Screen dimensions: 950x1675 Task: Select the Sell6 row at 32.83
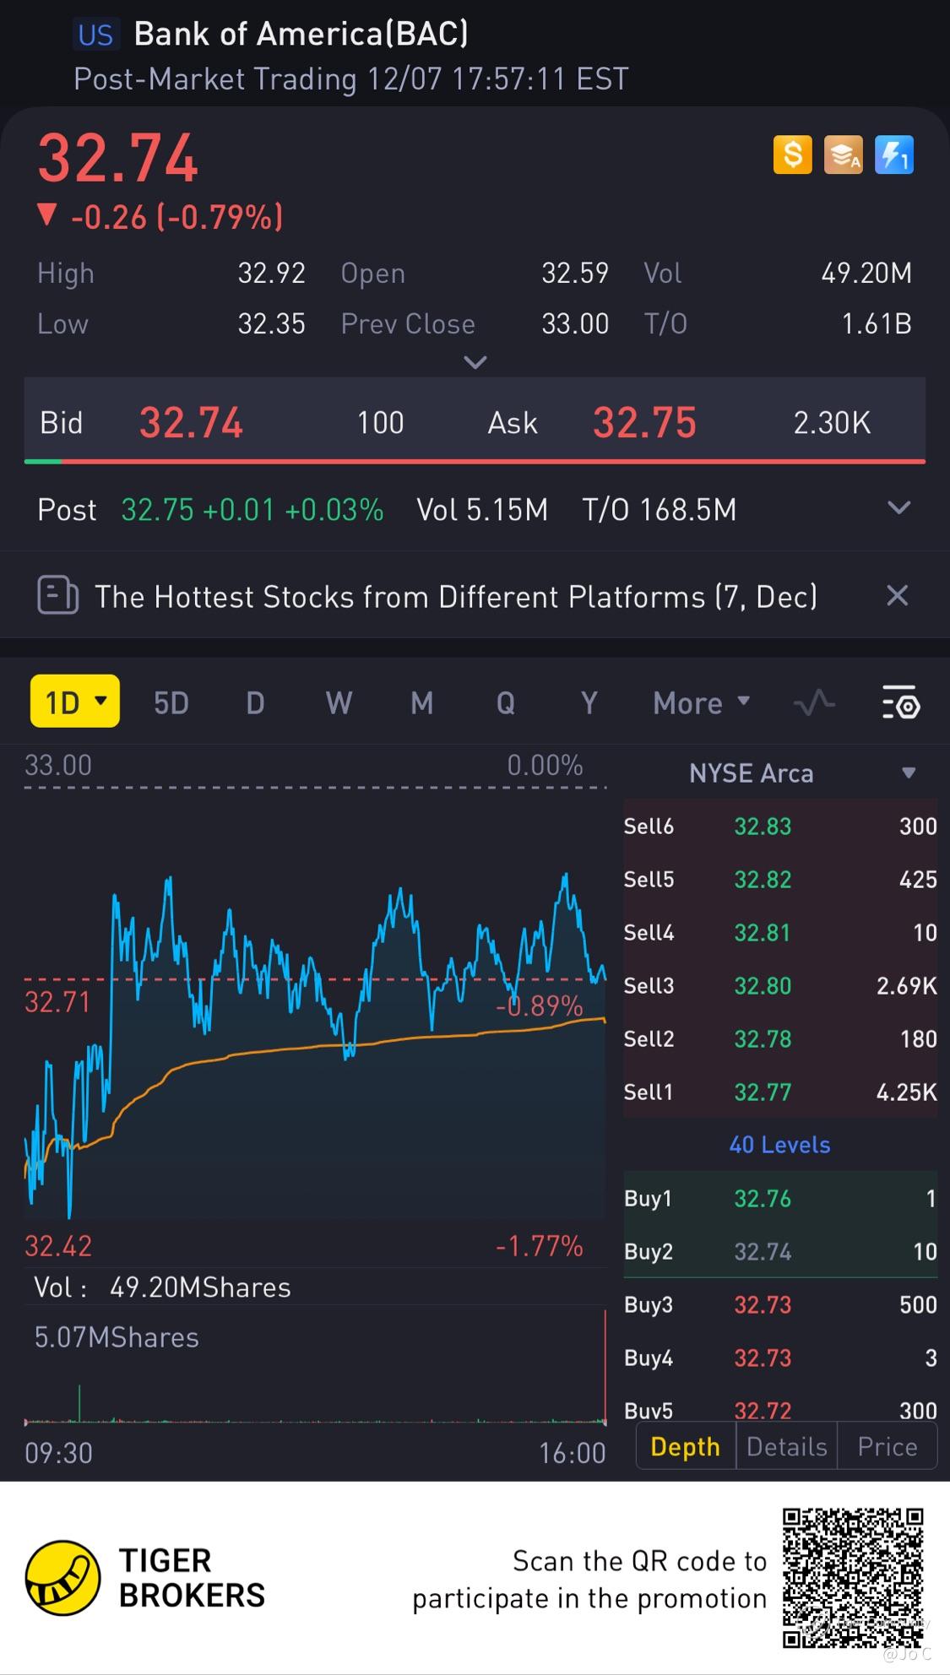(780, 826)
